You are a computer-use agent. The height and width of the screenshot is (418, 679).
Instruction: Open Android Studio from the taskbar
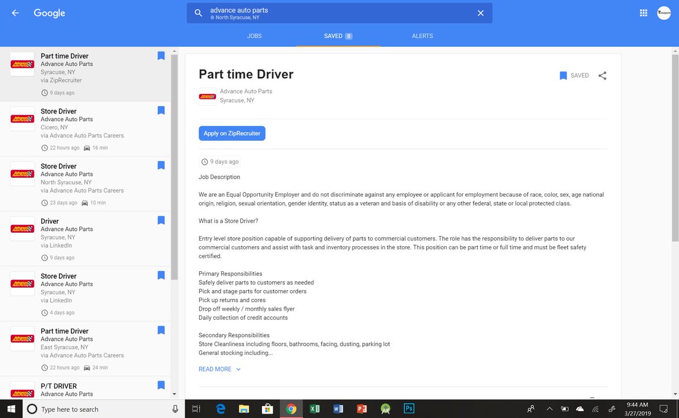386,409
